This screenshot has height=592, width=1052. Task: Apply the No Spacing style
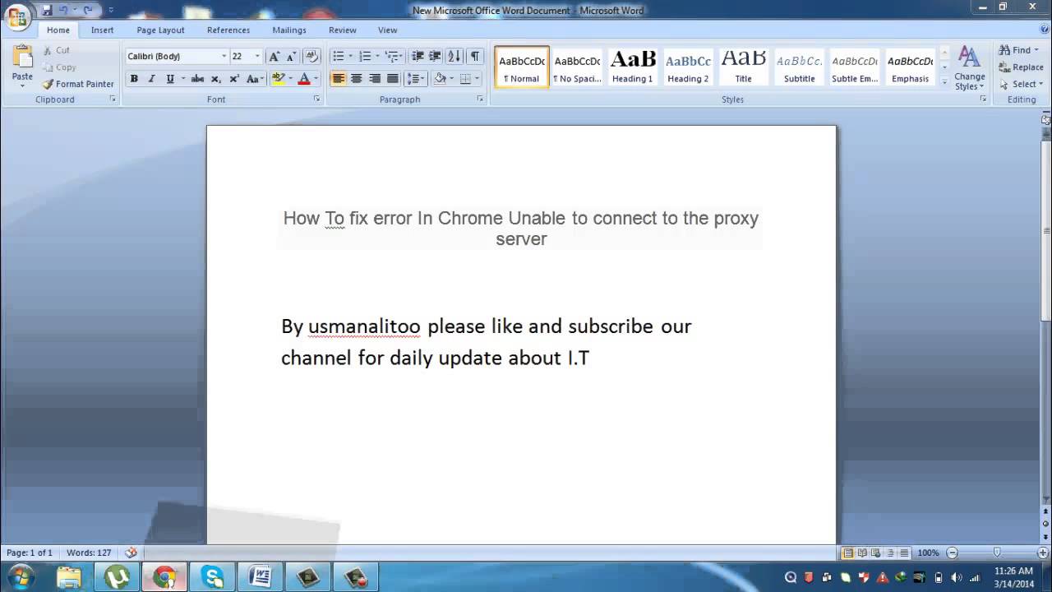coord(577,67)
